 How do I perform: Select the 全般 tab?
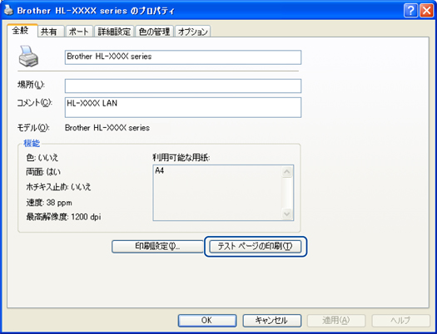[21, 30]
